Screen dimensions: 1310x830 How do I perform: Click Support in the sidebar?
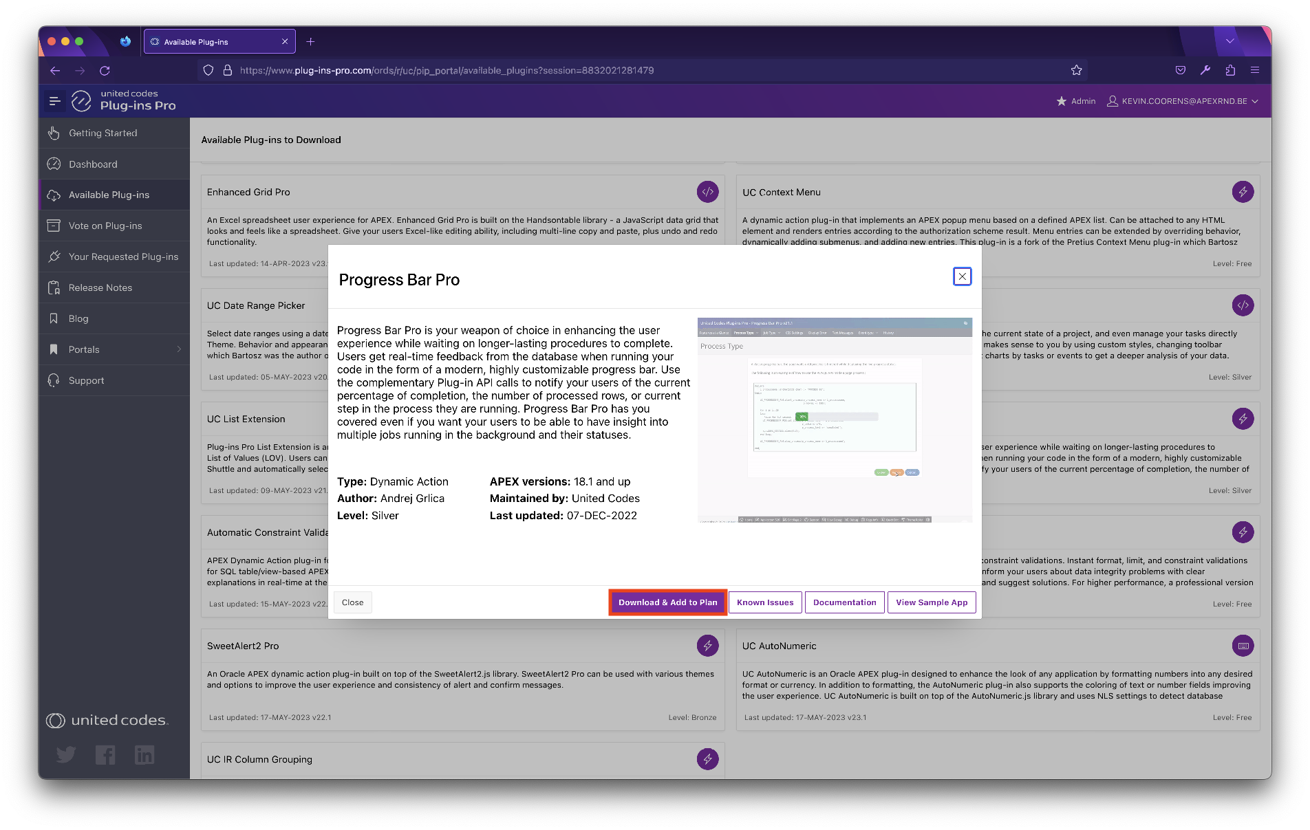(x=114, y=381)
